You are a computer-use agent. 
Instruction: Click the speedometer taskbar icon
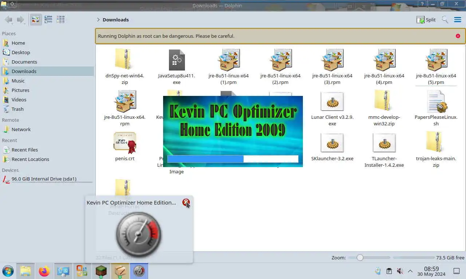pyautogui.click(x=139, y=271)
